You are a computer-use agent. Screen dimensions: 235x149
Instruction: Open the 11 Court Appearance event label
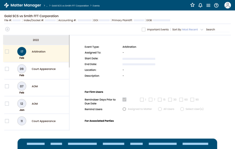[x=44, y=121]
